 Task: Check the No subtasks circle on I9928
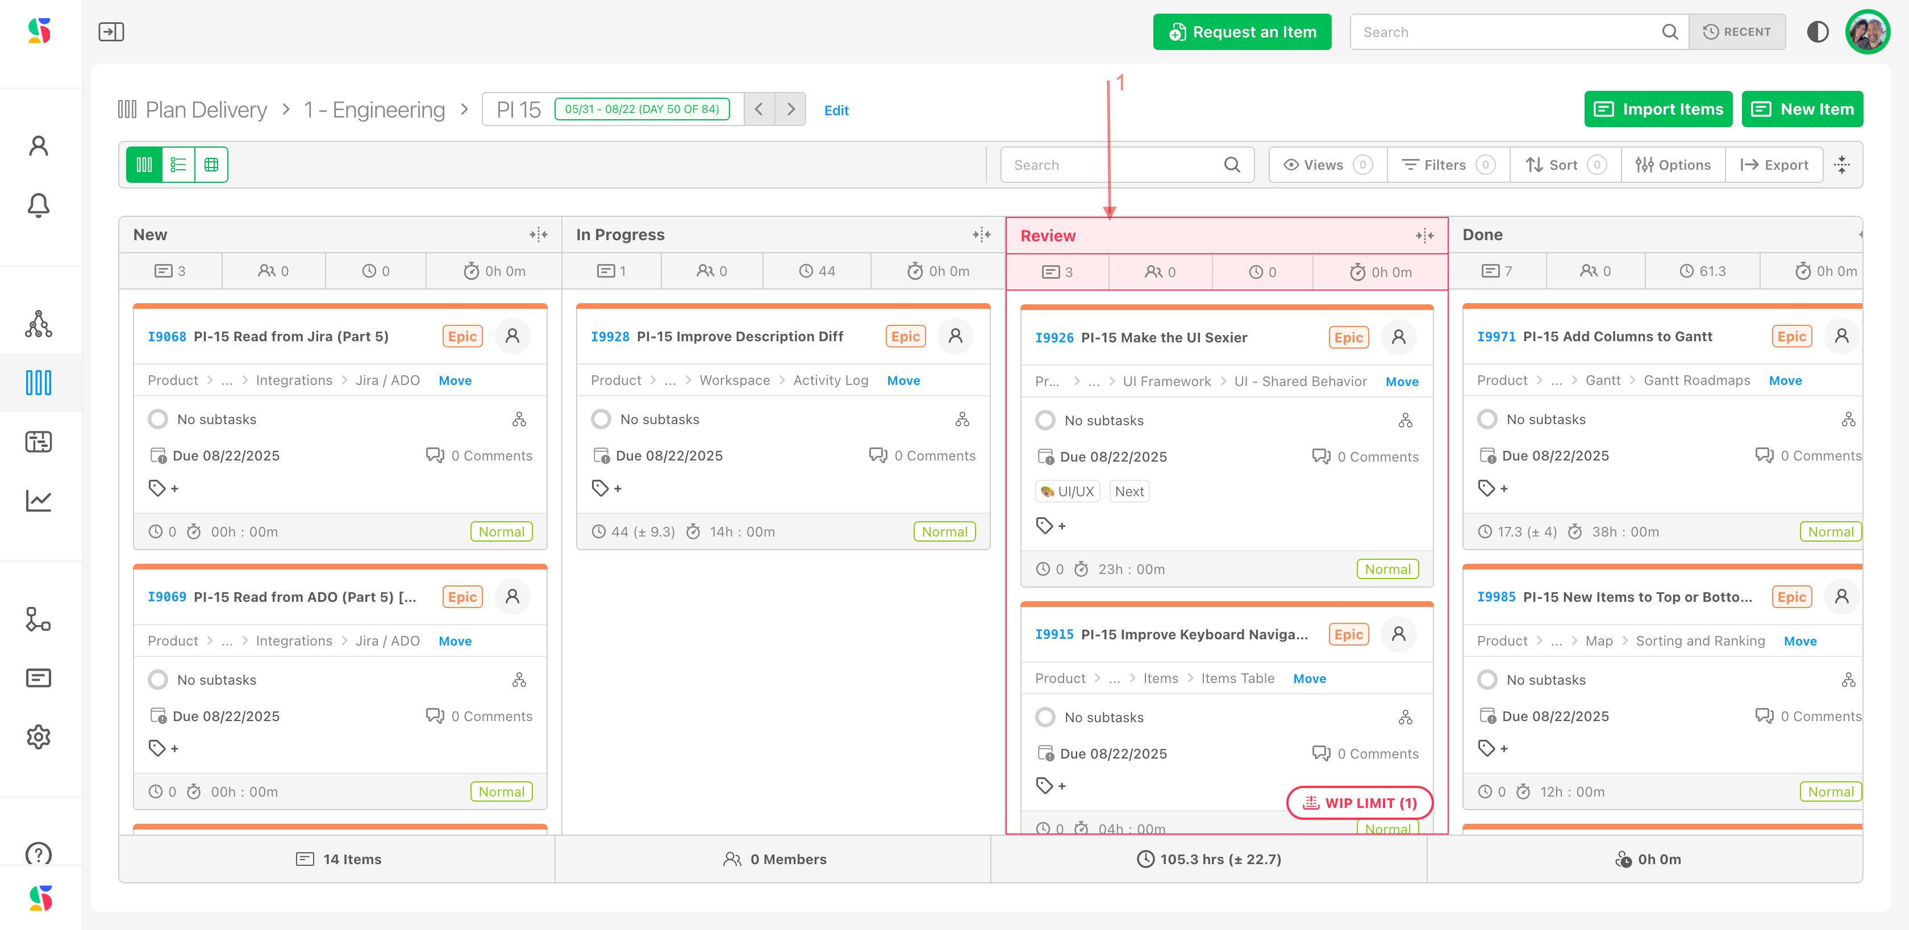click(601, 419)
